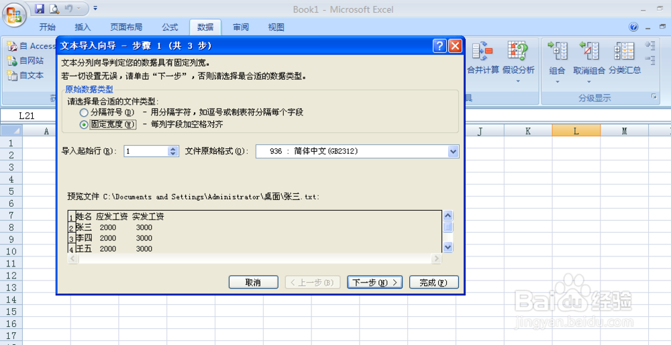Click the Undo icon in quick access toolbar

[x=68, y=9]
